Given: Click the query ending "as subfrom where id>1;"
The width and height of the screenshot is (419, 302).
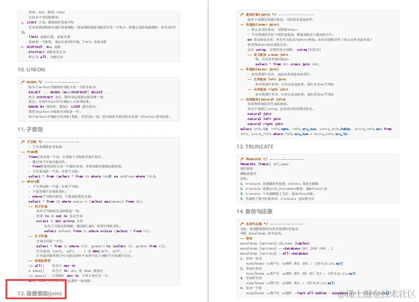Looking at the screenshot, I should (x=92, y=176).
